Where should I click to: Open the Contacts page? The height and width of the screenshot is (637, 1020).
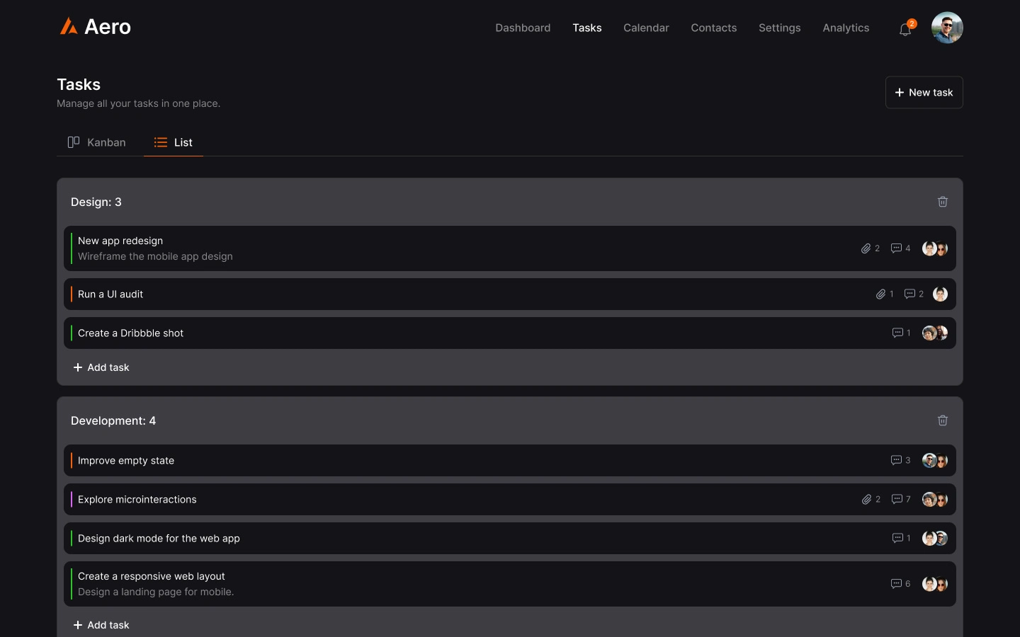tap(713, 28)
